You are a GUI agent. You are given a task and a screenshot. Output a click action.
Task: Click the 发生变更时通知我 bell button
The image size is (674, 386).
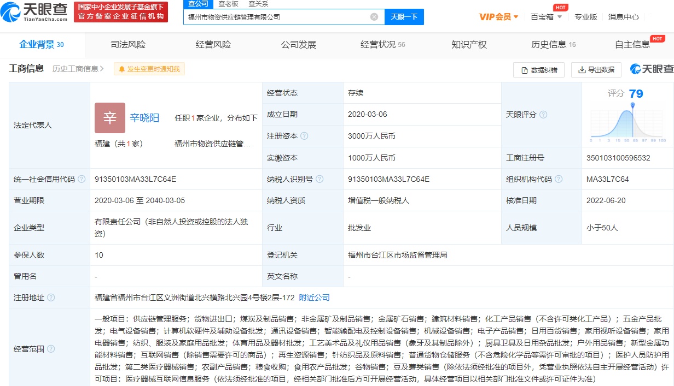tap(149, 69)
